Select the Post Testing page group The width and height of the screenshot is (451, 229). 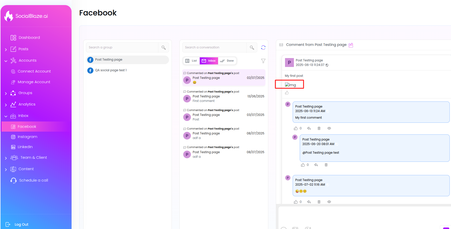point(128,60)
